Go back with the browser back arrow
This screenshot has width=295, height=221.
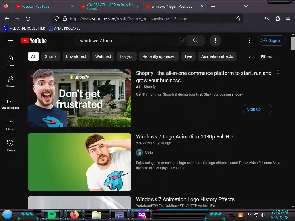pos(7,19)
